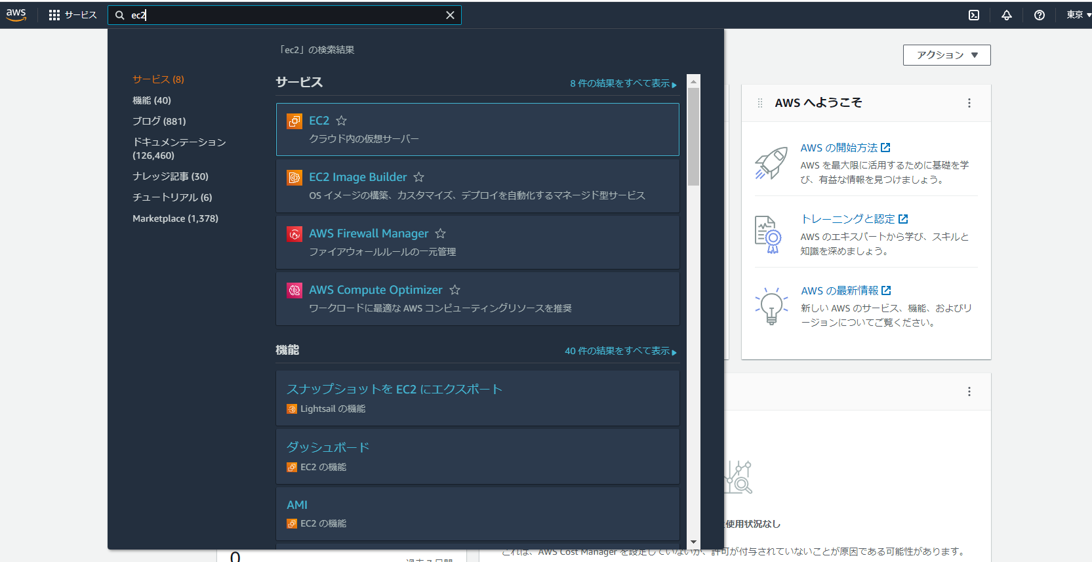Click the lightbulb latest-news icon

tap(771, 306)
